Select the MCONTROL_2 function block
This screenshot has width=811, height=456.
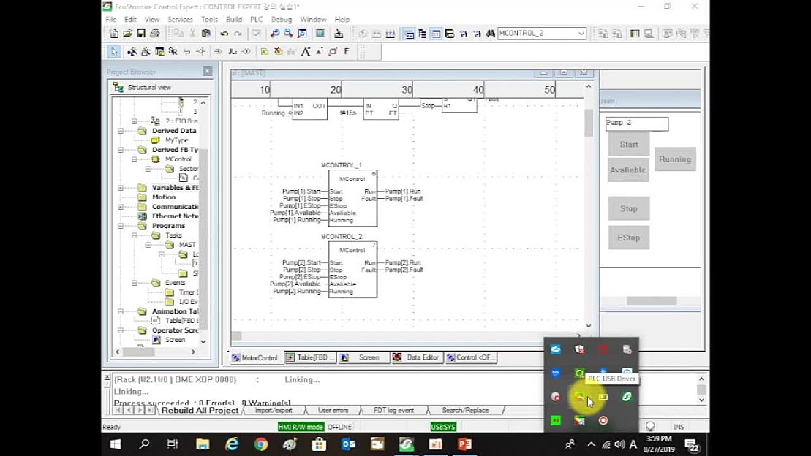point(352,270)
